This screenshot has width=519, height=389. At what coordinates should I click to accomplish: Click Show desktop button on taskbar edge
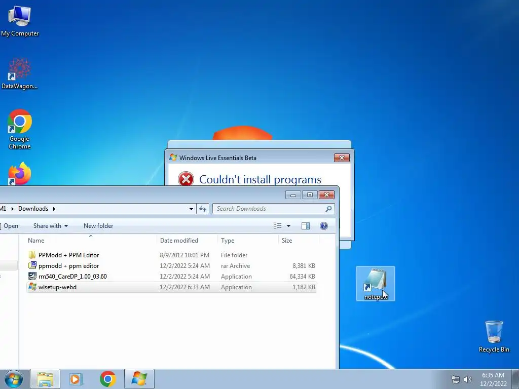tap(515, 379)
